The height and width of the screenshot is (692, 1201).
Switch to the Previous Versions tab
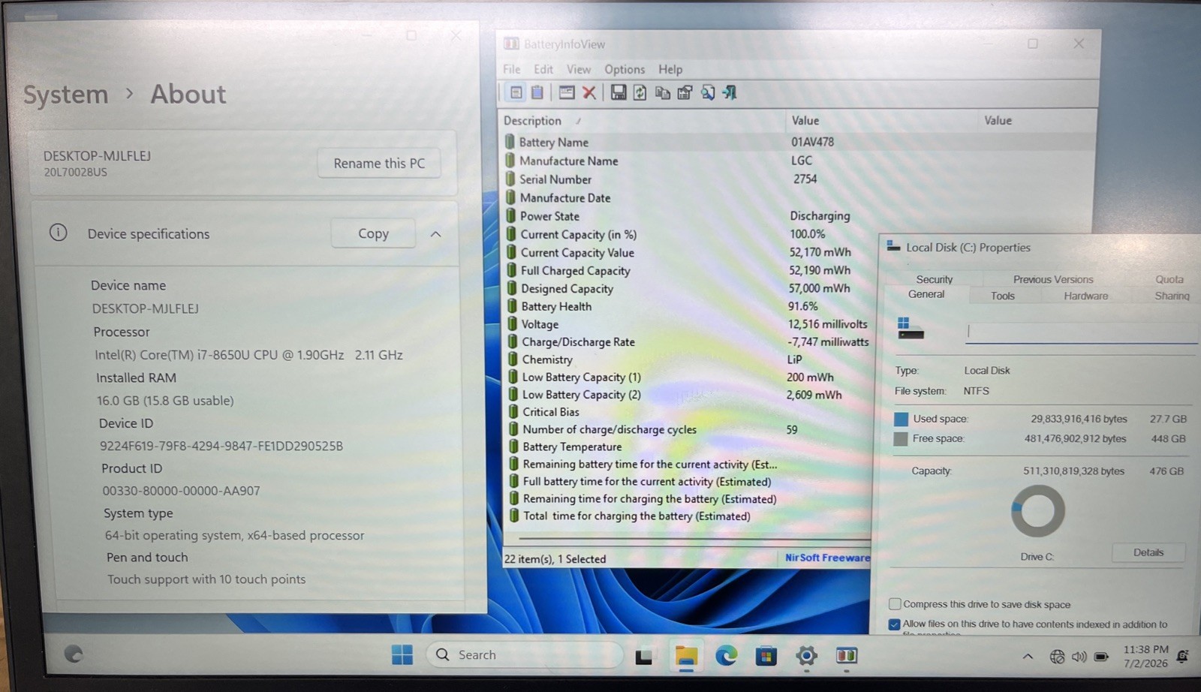[x=1053, y=279]
